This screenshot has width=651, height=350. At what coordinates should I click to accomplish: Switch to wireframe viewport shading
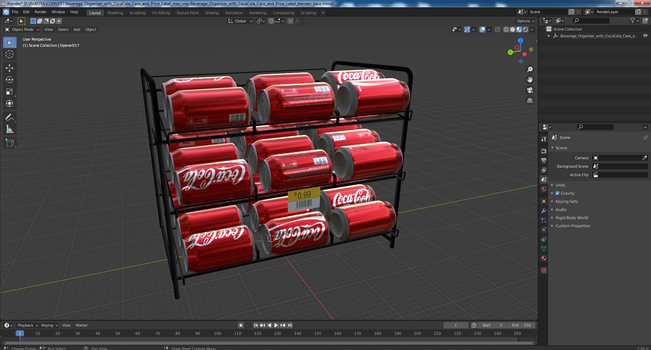point(506,29)
